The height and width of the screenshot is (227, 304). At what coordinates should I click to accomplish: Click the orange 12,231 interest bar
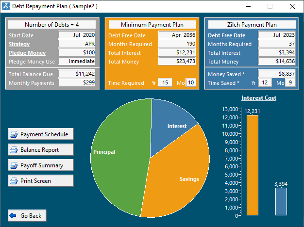[x=253, y=165]
